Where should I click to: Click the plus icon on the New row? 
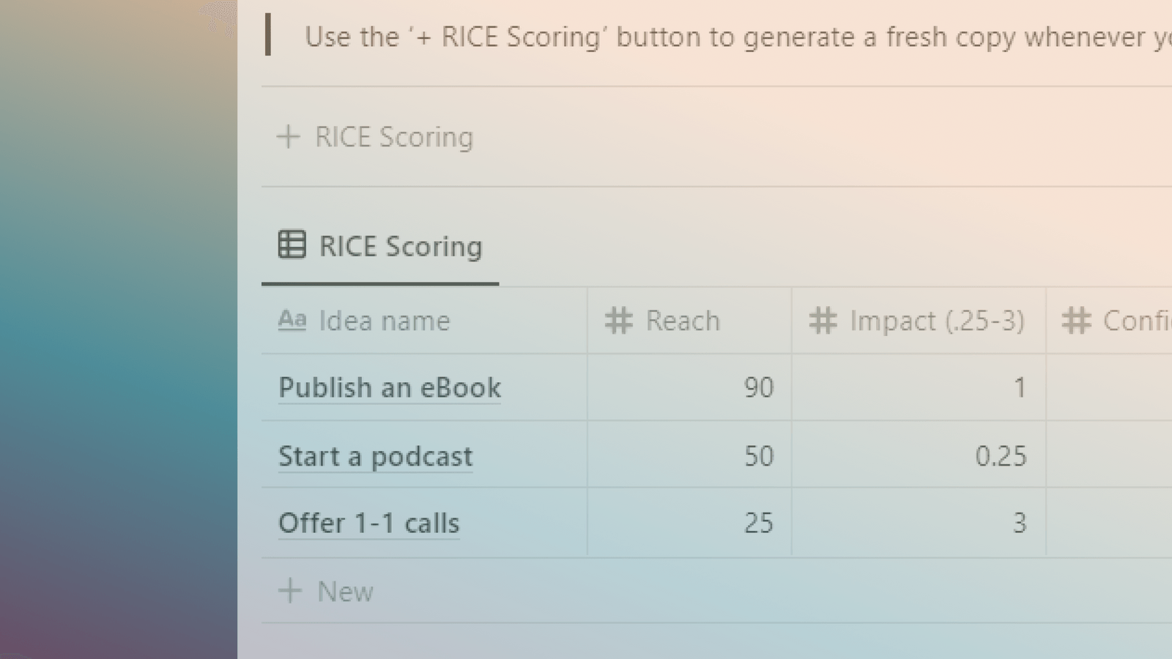coord(289,591)
